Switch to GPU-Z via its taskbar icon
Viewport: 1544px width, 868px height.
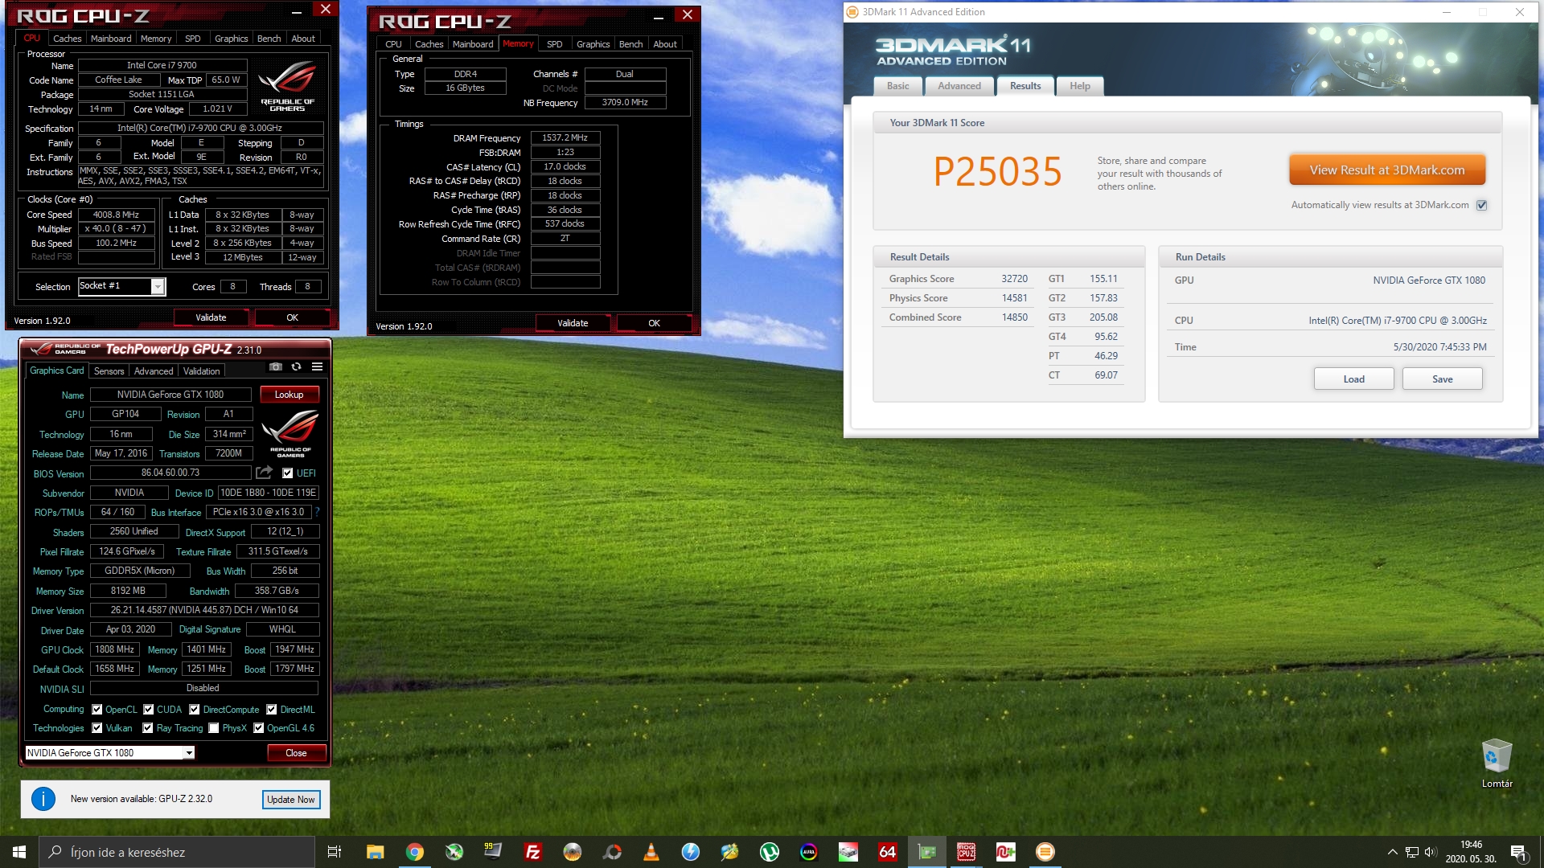tap(927, 852)
